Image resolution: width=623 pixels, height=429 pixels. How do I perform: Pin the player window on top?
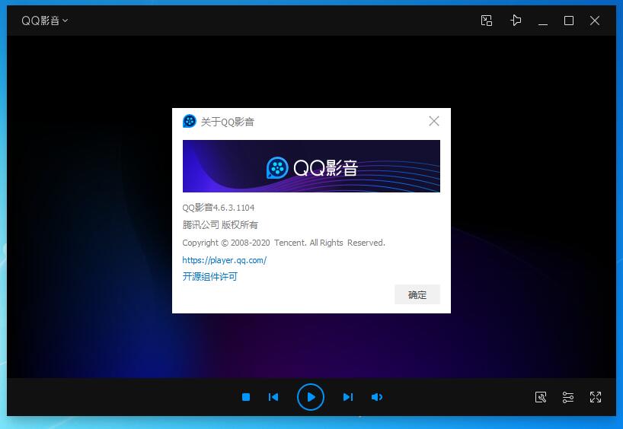tap(516, 21)
